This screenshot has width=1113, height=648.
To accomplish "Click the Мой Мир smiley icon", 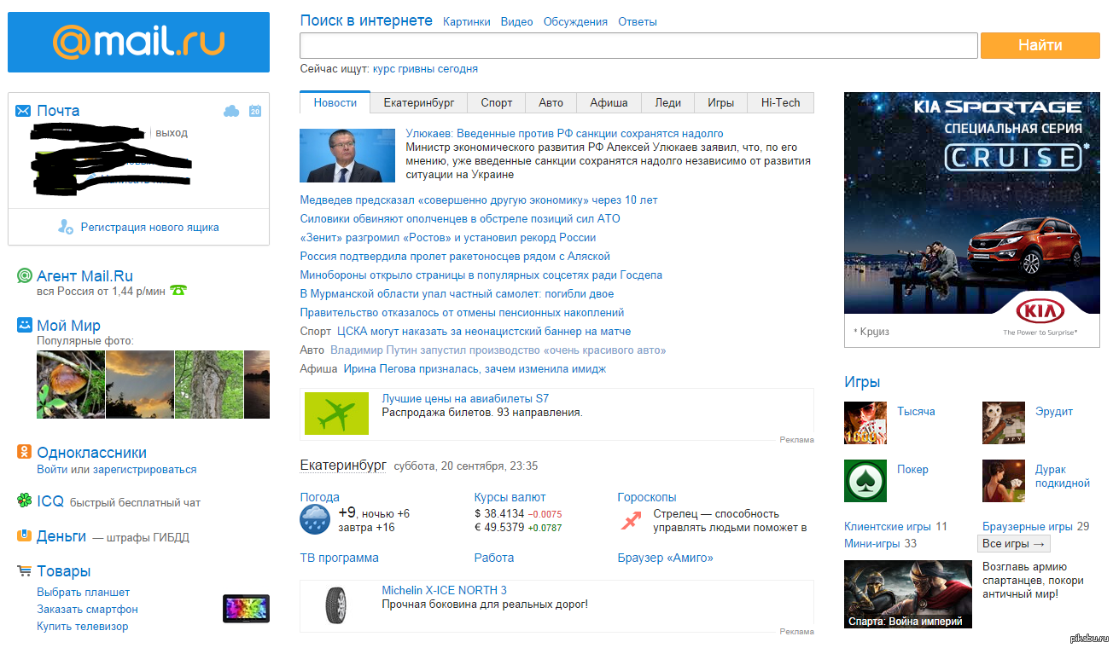I will pos(24,325).
